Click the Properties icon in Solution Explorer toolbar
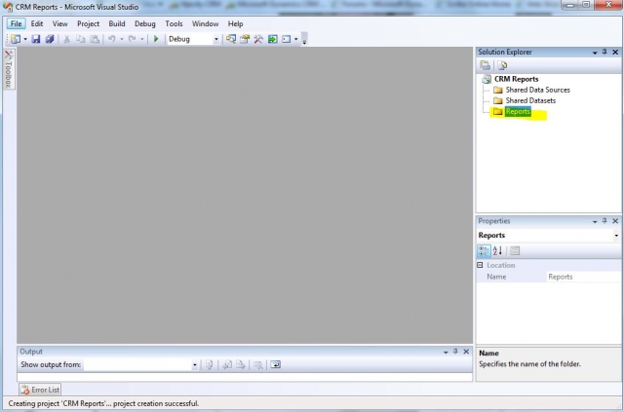The image size is (624, 412). (x=485, y=65)
